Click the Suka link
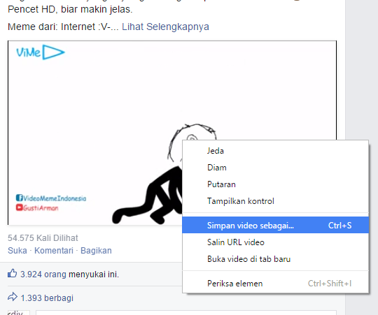 pos(17,251)
